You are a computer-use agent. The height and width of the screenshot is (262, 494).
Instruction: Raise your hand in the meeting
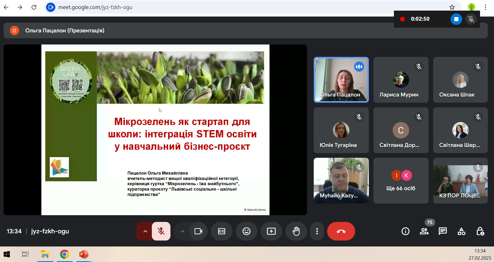point(296,231)
